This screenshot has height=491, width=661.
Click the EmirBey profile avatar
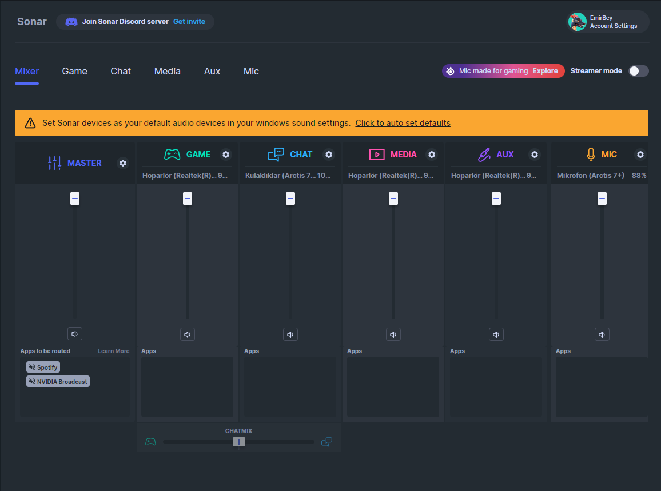coord(577,22)
